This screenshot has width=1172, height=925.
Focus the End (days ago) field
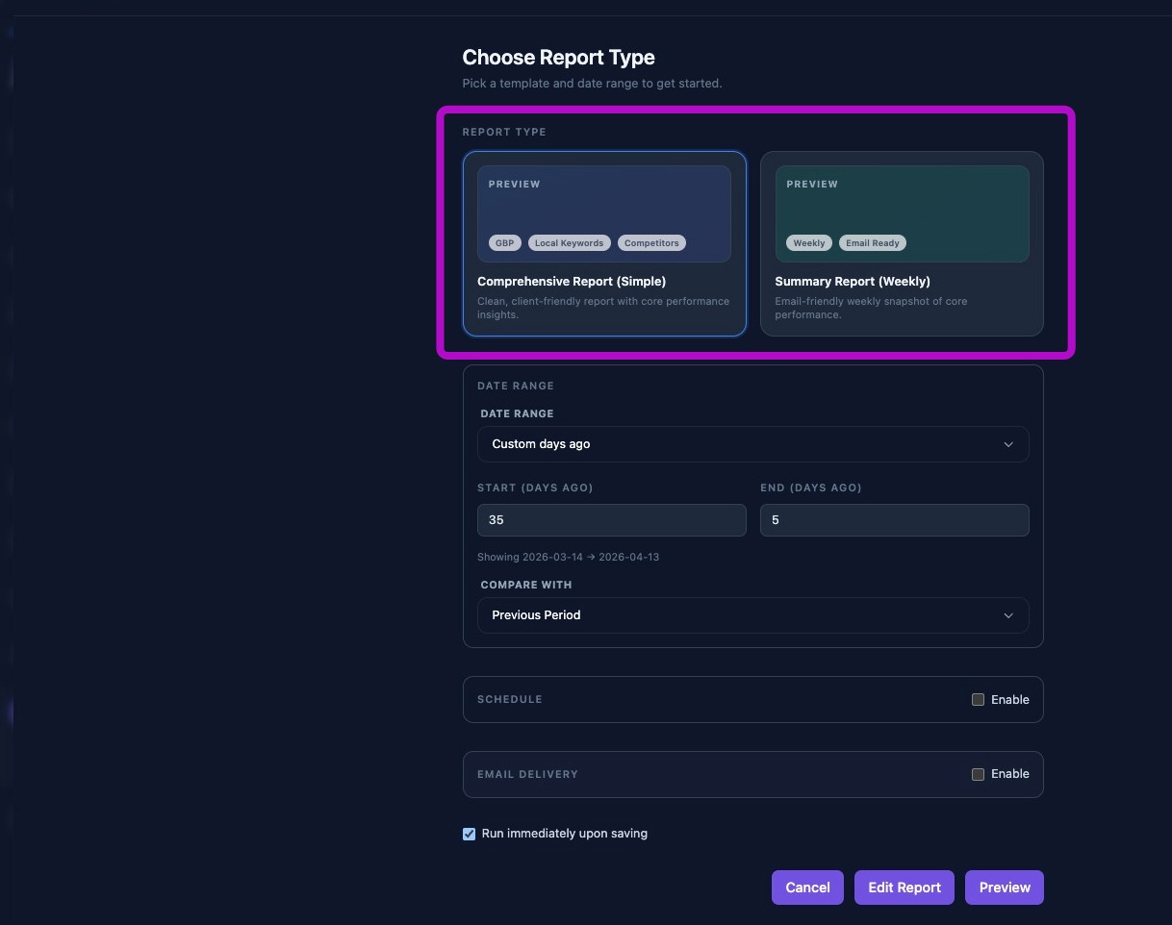(895, 520)
